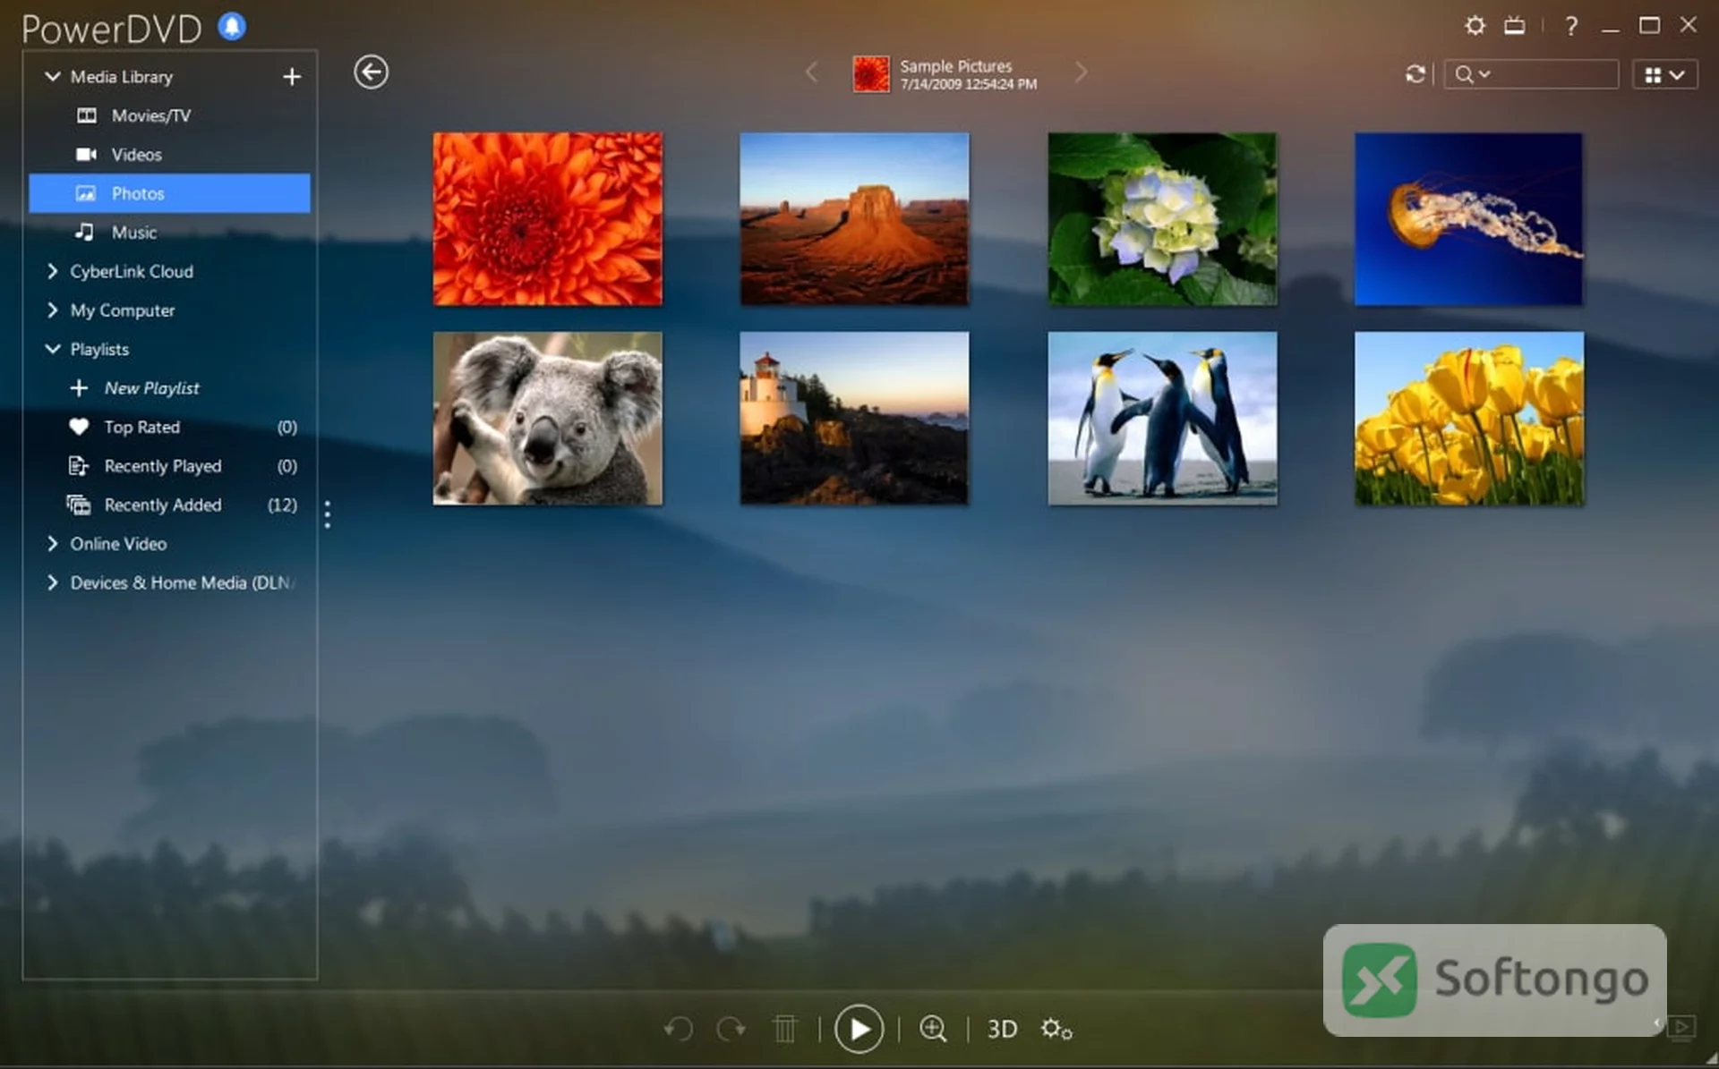Expand Devices & Home Media
Screen dimensions: 1719x1069
coord(52,582)
